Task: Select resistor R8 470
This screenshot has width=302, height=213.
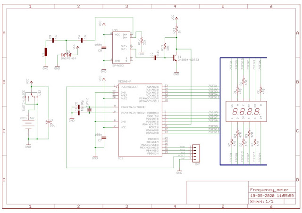Action: (x=243, y=142)
